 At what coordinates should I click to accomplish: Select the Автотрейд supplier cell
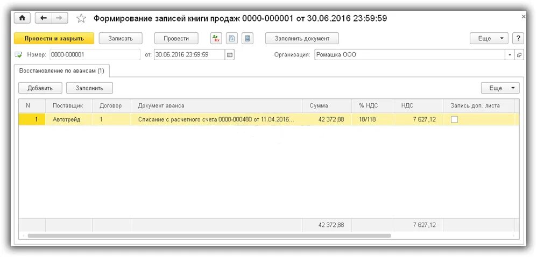(x=69, y=119)
